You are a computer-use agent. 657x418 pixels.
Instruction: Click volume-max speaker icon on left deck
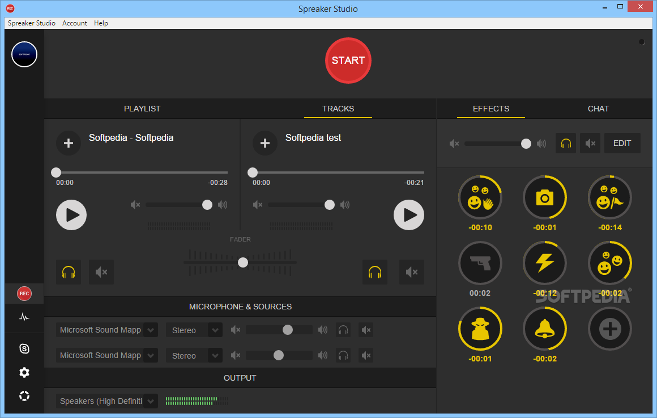pos(223,205)
